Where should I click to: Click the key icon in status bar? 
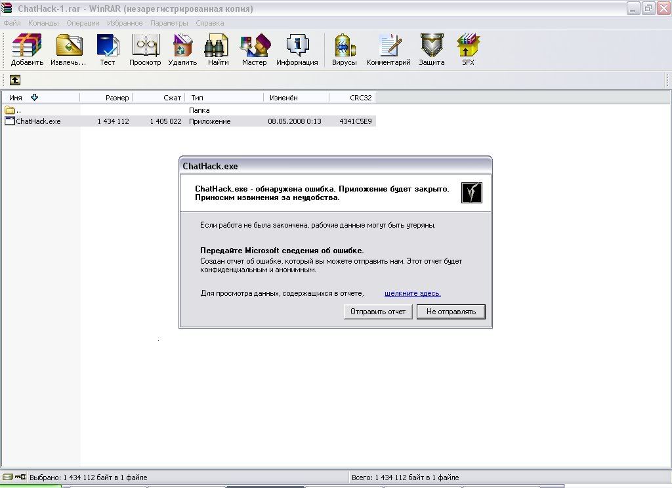point(20,477)
